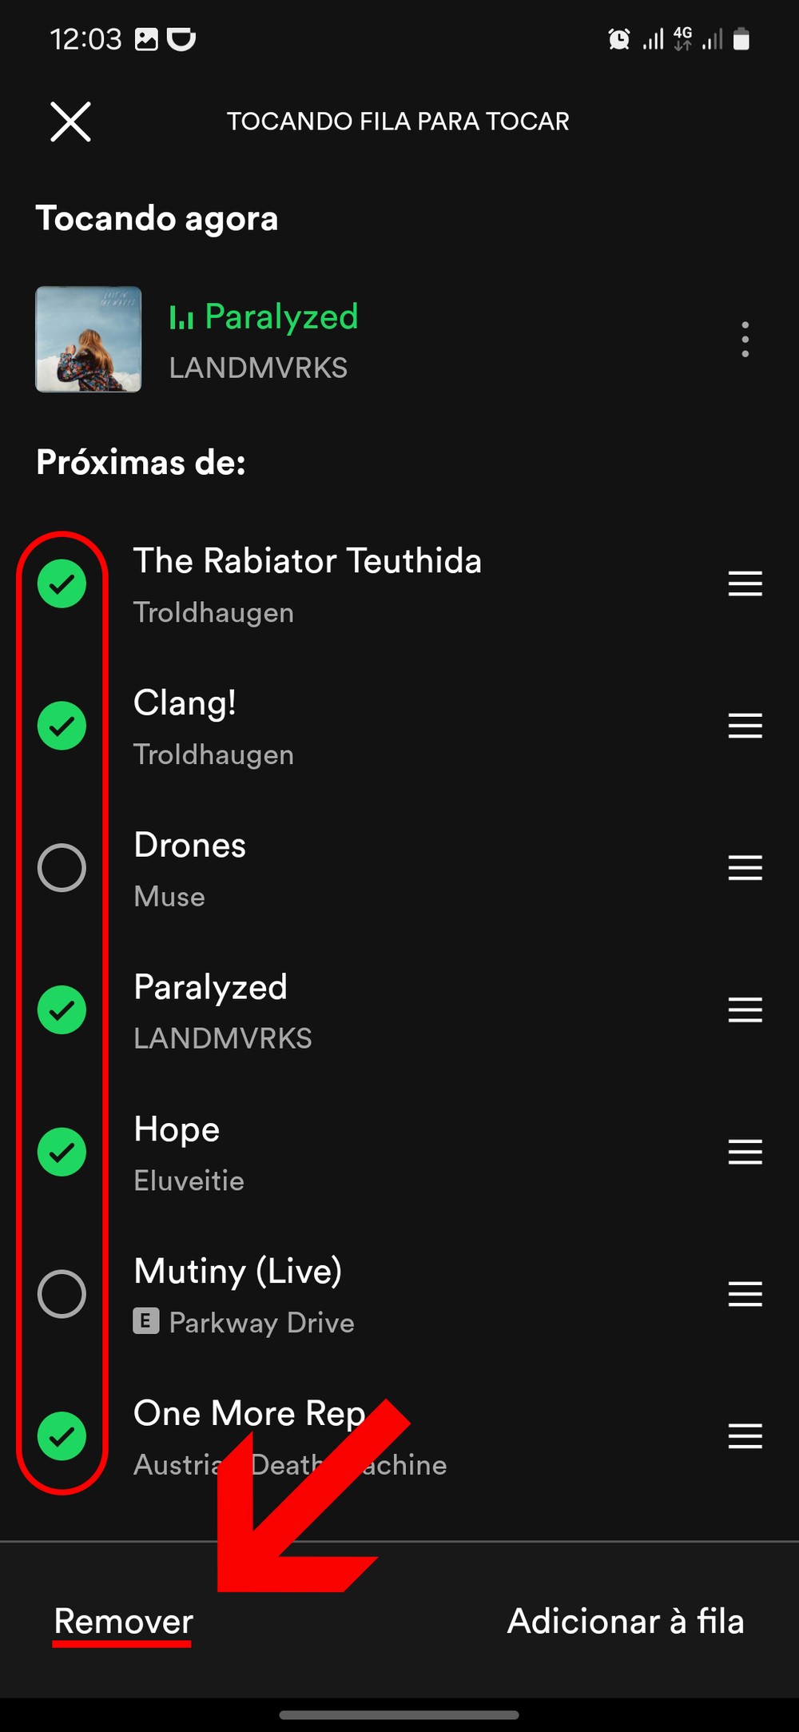Uncheck The Rabiator Teuthida selection
This screenshot has width=799, height=1732.
62,583
